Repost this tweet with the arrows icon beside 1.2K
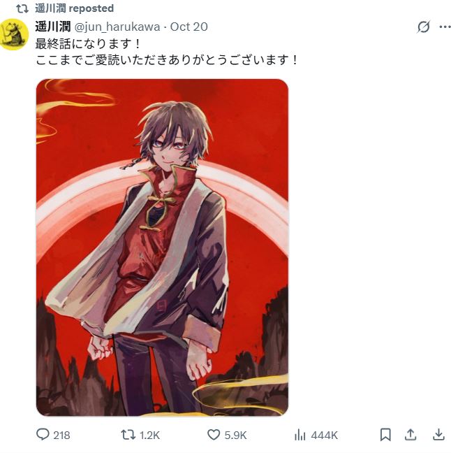451x453 pixels. 128,435
